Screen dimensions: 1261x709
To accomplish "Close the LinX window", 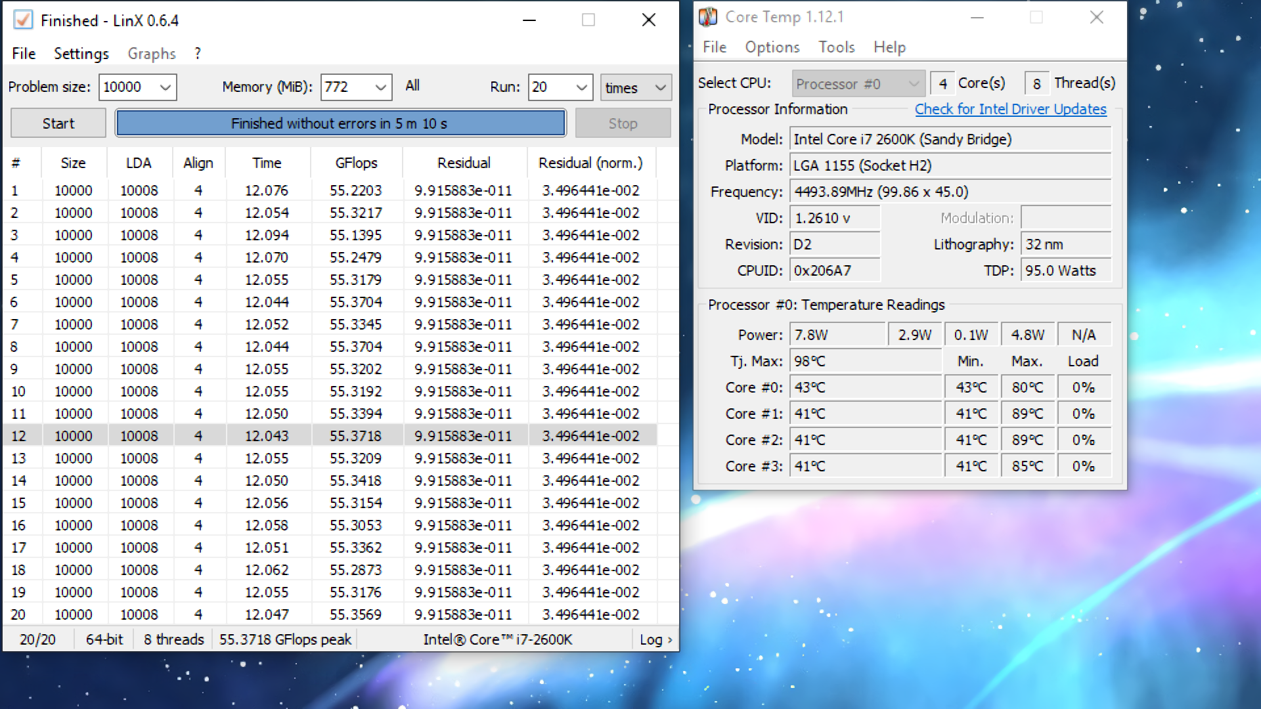I will pos(649,20).
